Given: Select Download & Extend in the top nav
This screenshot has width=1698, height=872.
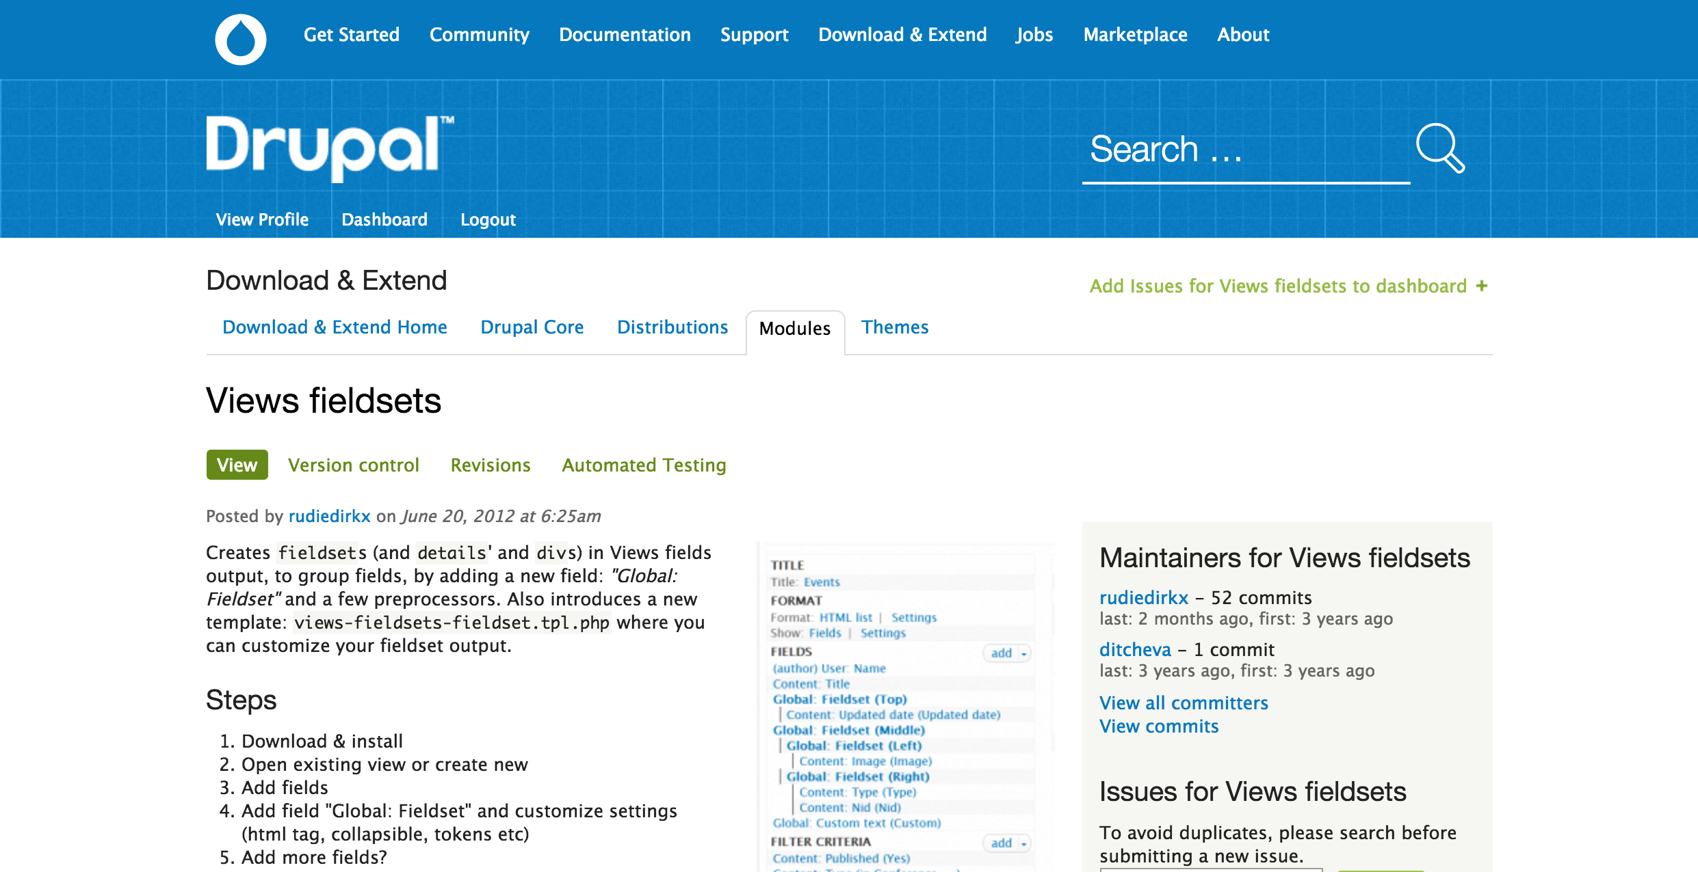Looking at the screenshot, I should 902,35.
